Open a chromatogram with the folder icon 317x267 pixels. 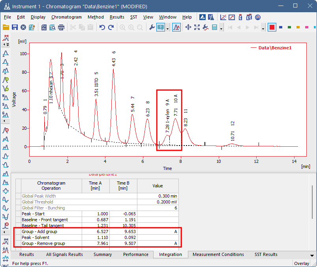pos(6,27)
